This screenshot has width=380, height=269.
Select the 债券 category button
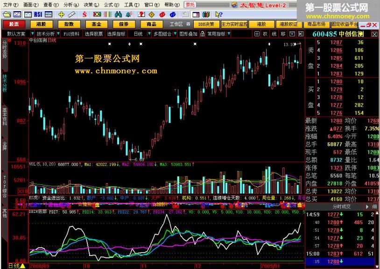[124, 24]
